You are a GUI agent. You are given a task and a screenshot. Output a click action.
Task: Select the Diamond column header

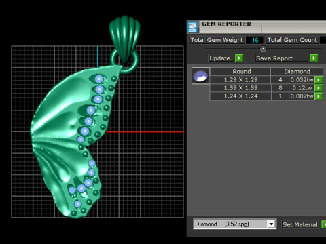(297, 71)
